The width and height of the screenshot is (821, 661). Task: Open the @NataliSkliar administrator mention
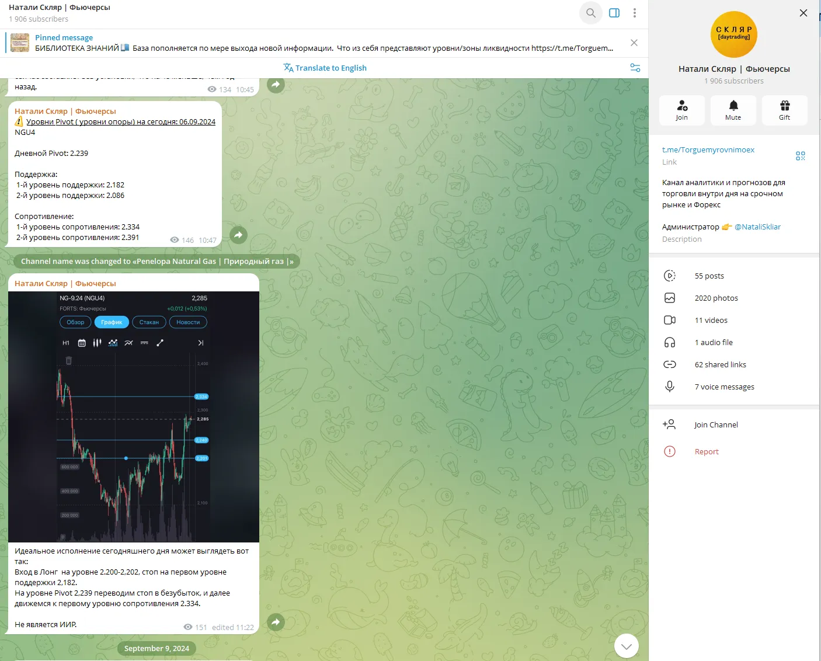click(x=757, y=227)
